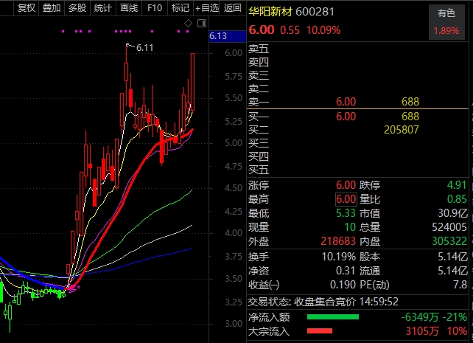
Task: Click the 6.00 label on price axis
Action: (x=234, y=53)
